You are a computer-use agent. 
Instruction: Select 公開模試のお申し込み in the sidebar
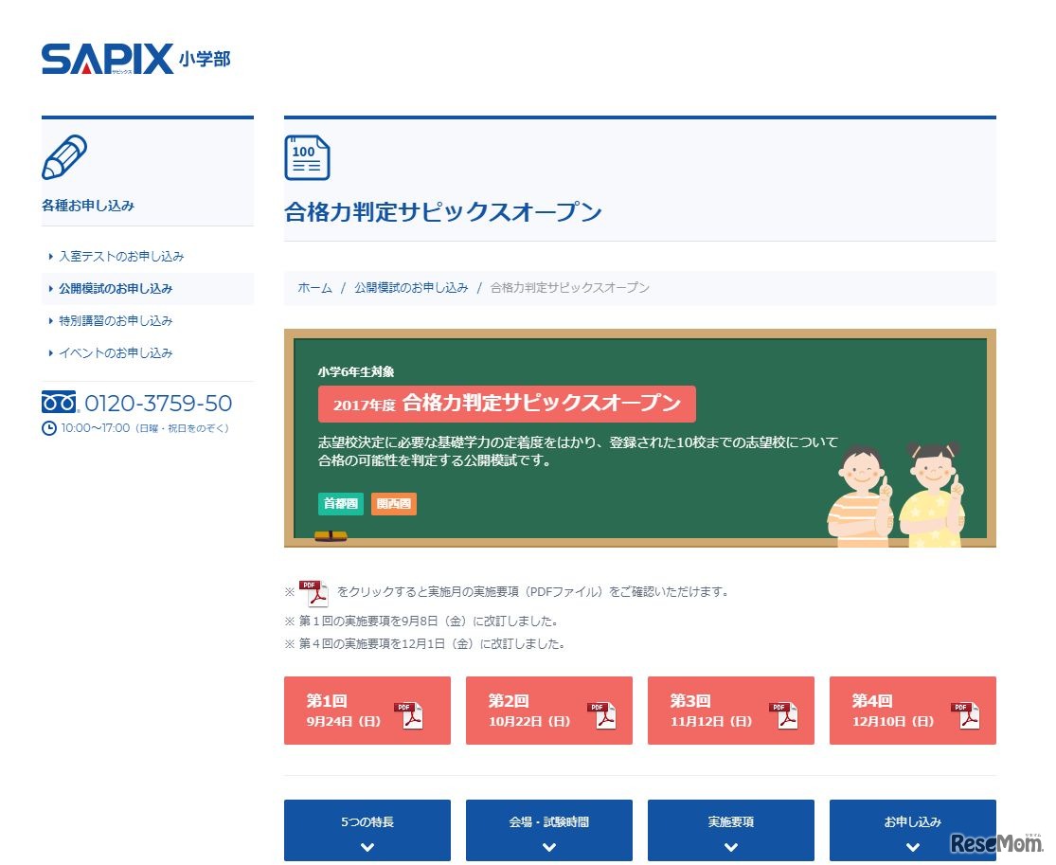[116, 288]
